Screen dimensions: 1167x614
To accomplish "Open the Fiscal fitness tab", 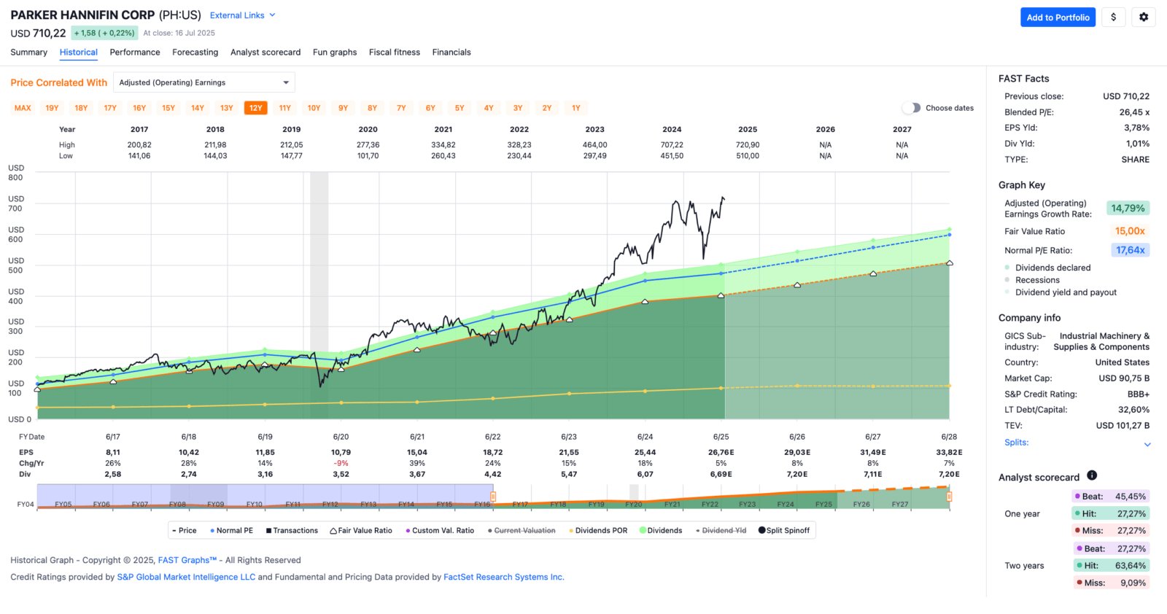I will click(x=395, y=53).
